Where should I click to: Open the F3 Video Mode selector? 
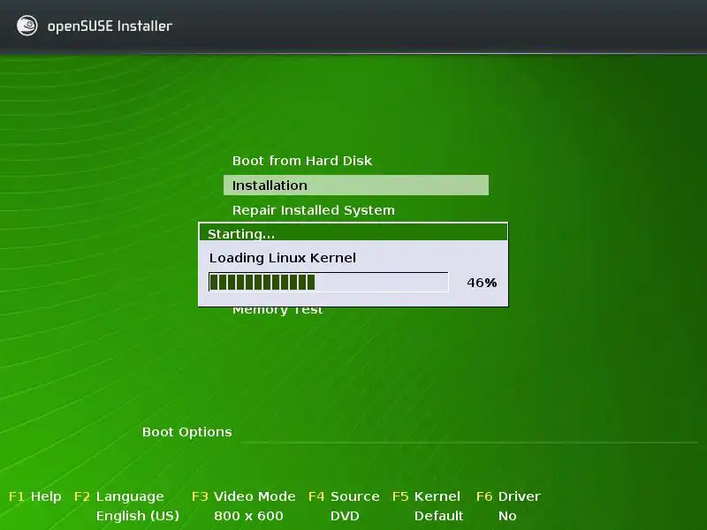point(244,496)
